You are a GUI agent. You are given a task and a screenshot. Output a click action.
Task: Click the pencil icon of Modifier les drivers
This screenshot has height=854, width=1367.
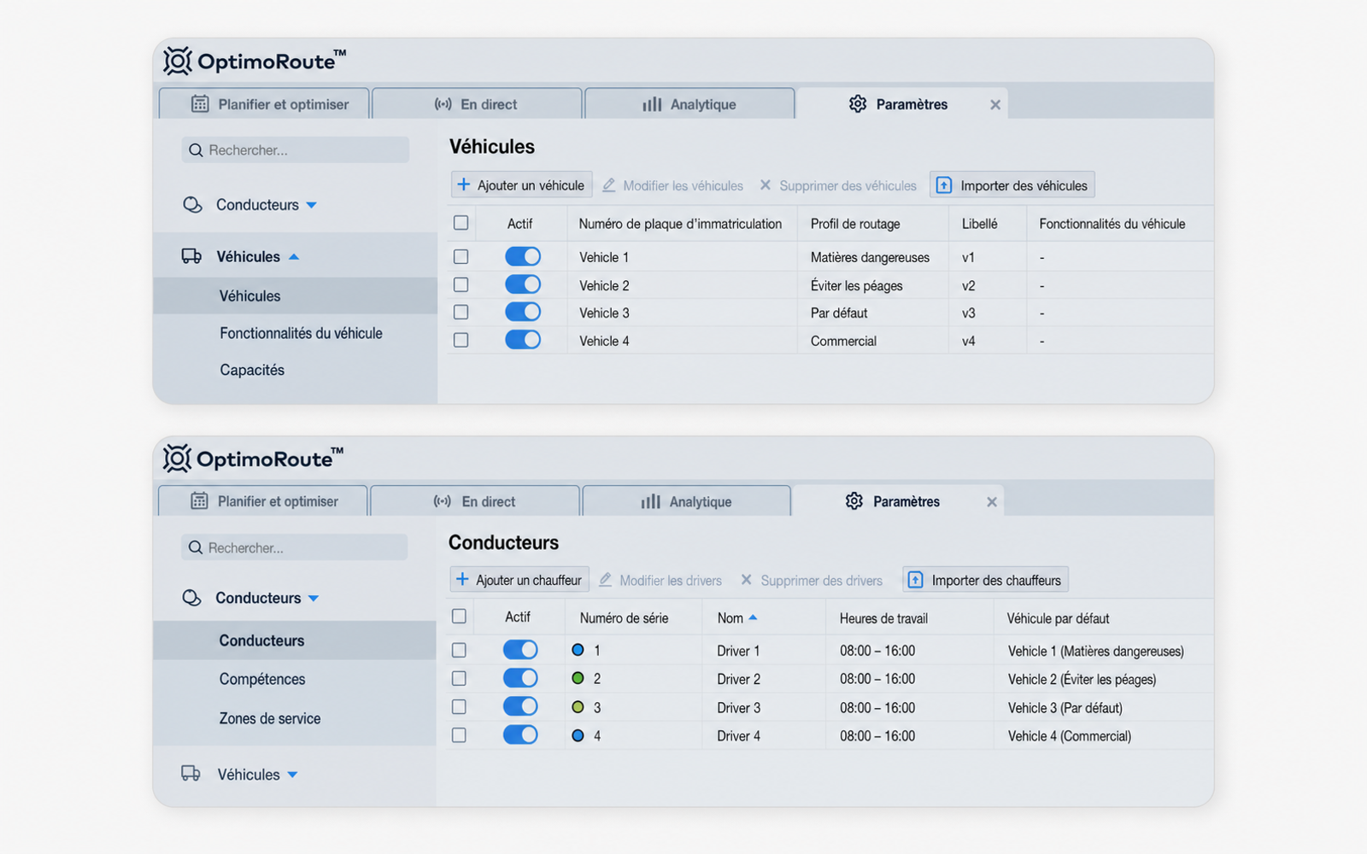605,580
